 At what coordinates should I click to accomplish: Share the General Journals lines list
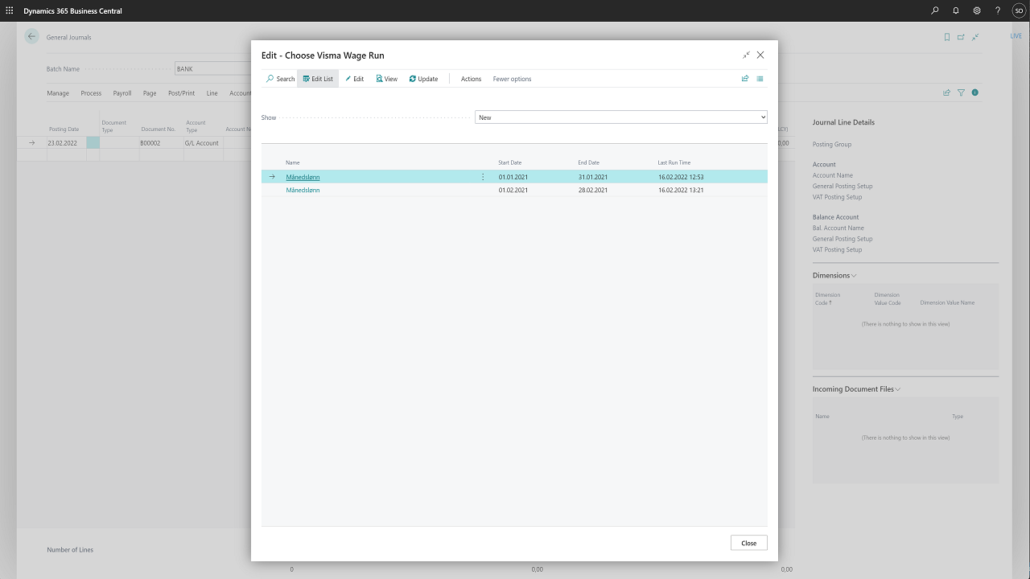coord(947,93)
